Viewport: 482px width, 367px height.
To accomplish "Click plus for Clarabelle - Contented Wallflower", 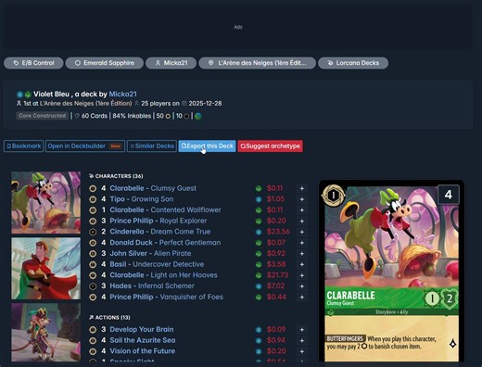I will [x=302, y=210].
